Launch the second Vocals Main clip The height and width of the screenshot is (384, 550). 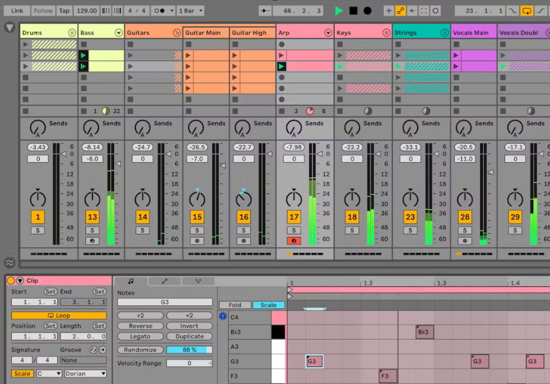(456, 66)
